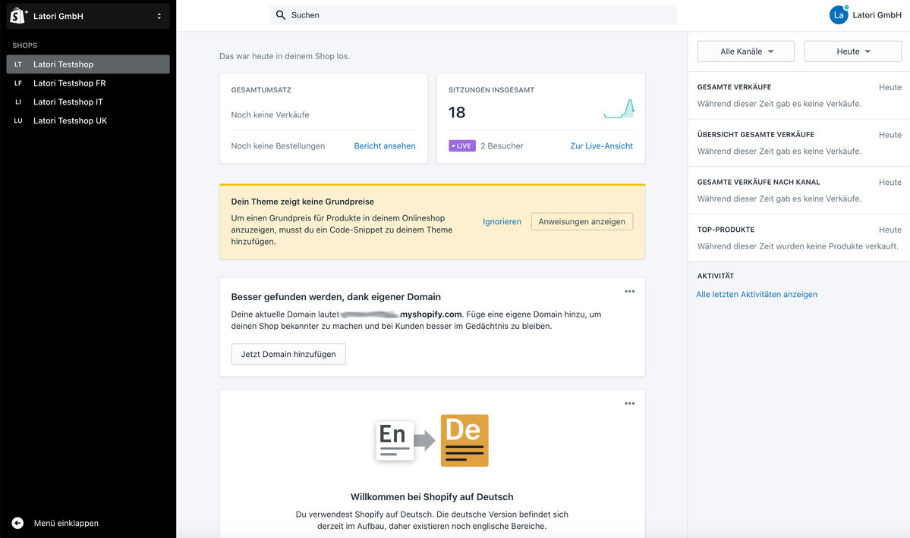Screen dimensions: 910x538
Task: Click the TOP-PRODUKTE heading
Action: (x=726, y=230)
